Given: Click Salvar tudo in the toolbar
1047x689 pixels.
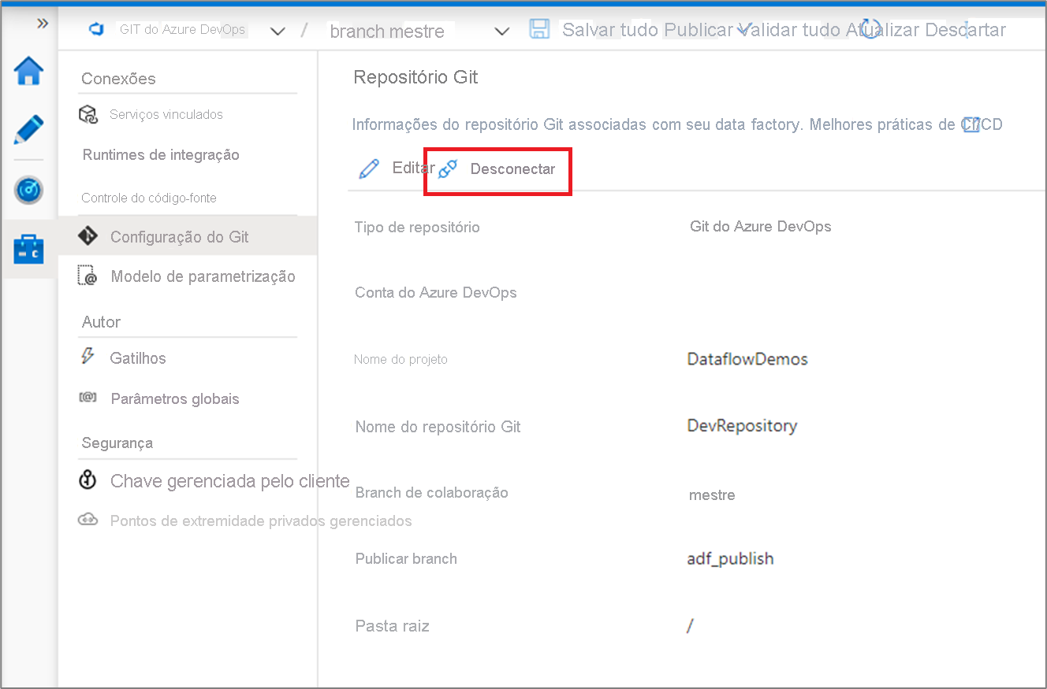Looking at the screenshot, I should [610, 31].
